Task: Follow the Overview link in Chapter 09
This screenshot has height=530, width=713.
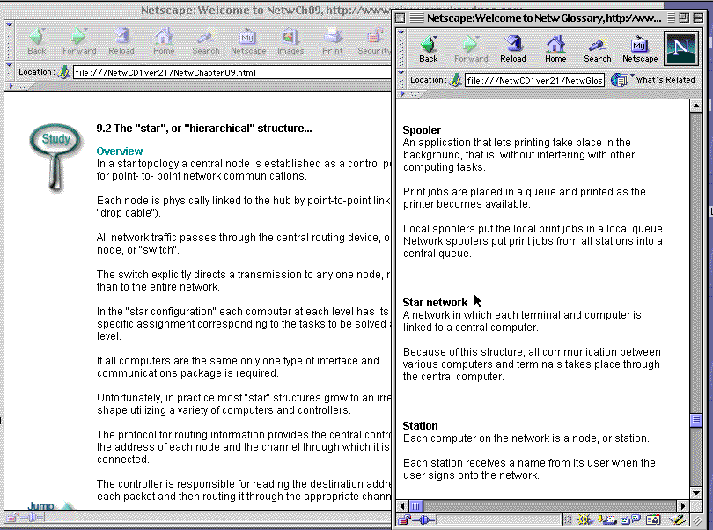Action: (x=120, y=151)
